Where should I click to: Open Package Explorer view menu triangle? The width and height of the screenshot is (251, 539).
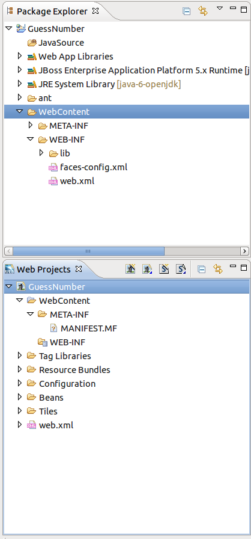[220, 8]
